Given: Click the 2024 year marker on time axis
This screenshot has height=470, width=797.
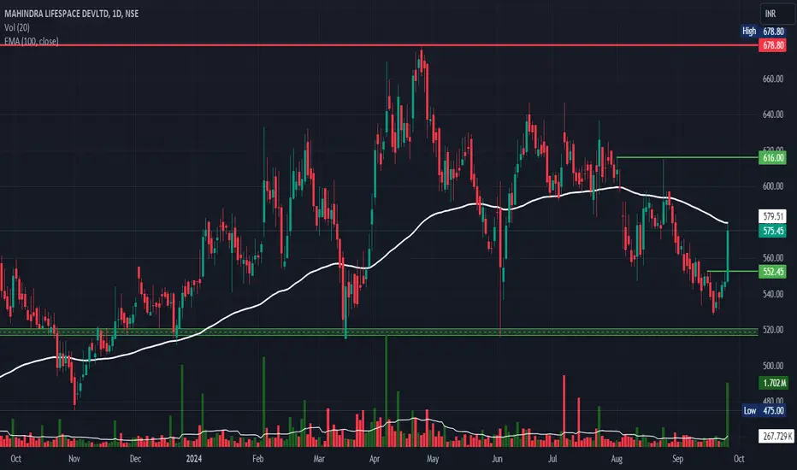Looking at the screenshot, I should [193, 459].
